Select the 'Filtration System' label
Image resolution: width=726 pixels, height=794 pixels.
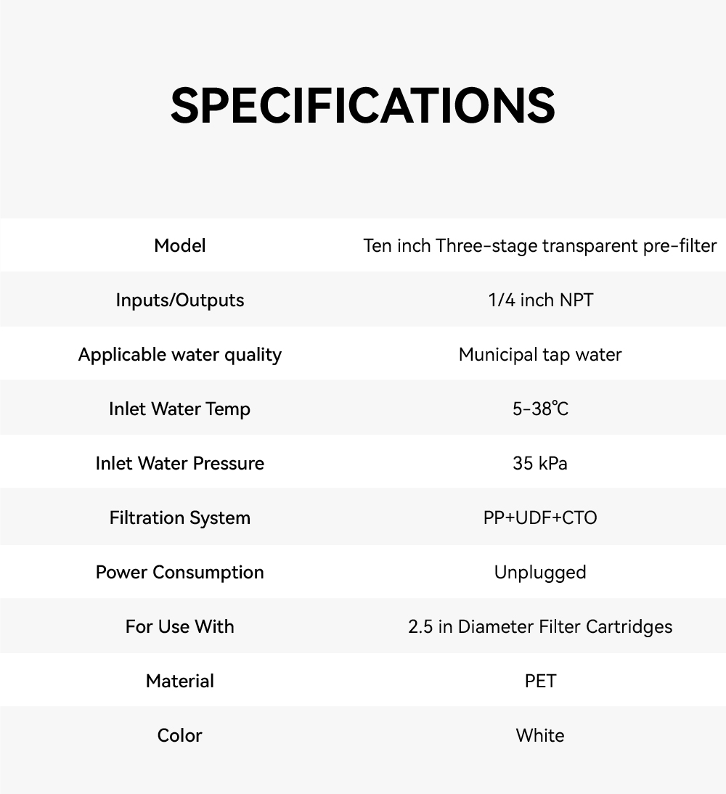pyautogui.click(x=180, y=518)
